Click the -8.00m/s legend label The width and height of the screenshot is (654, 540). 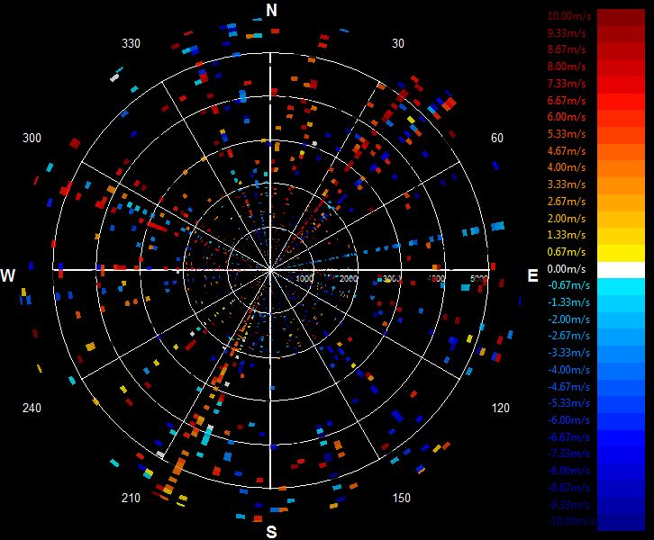[569, 471]
